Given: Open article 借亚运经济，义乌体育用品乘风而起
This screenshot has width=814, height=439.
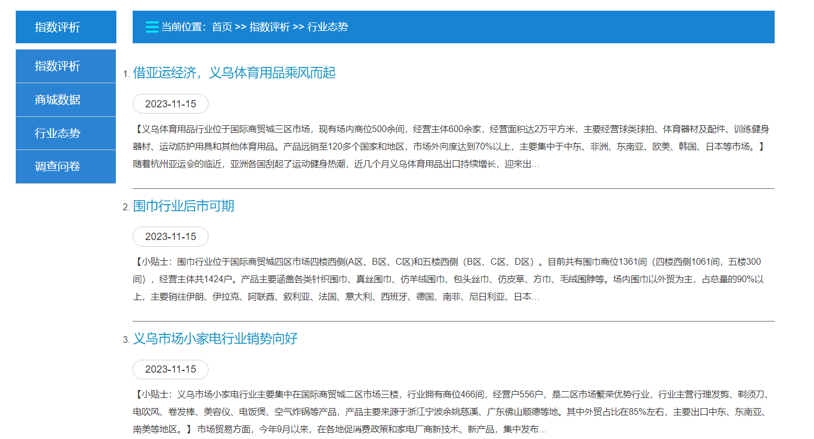Looking at the screenshot, I should click(x=234, y=73).
